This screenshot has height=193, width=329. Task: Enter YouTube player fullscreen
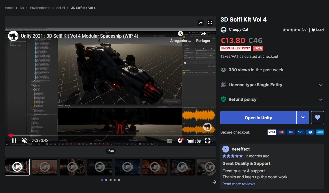(208, 141)
